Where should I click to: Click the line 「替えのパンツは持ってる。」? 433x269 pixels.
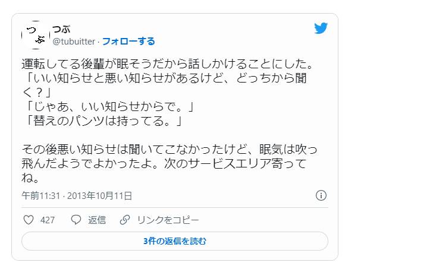(x=102, y=121)
